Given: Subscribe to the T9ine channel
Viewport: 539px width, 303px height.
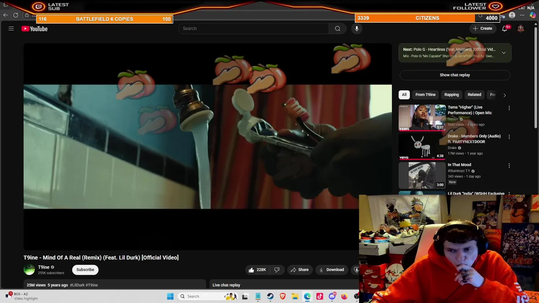Looking at the screenshot, I should (x=85, y=270).
